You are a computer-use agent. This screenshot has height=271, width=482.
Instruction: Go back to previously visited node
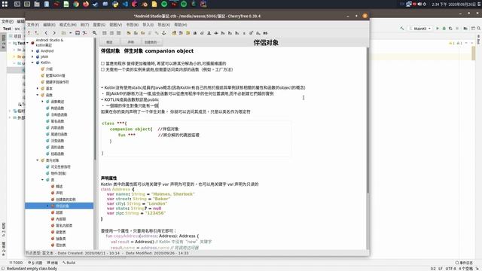coord(46,33)
